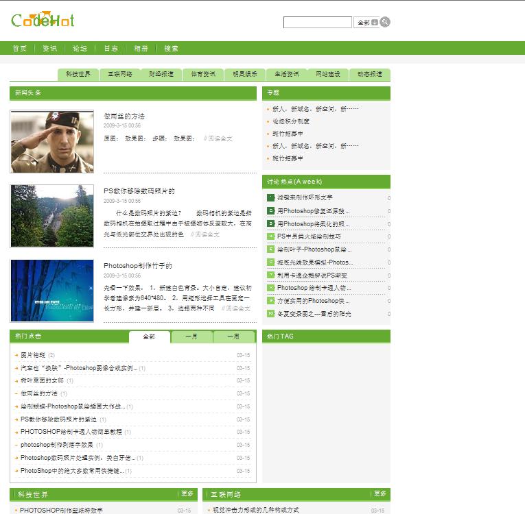This screenshot has height=514, width=525.
Task: Open 日志 in the main navigation
Action: pyautogui.click(x=110, y=49)
